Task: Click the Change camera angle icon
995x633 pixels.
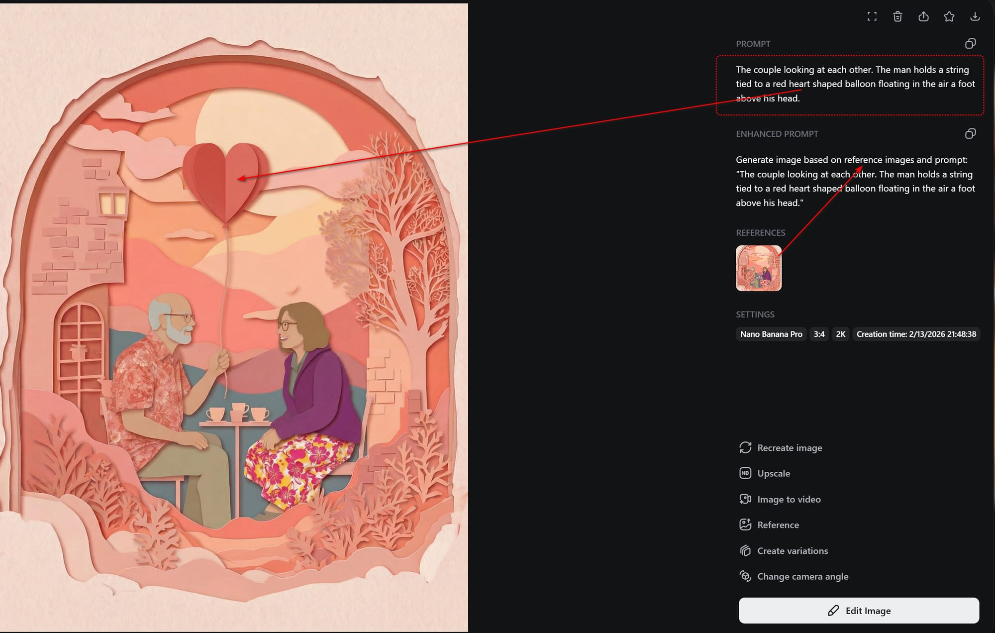Action: 745,576
